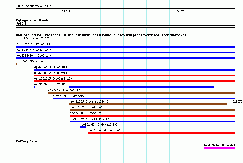This screenshot has height=163, width=243.
Task: Open variant esv33700 (deSmith2007) label
Action: pos(106,130)
